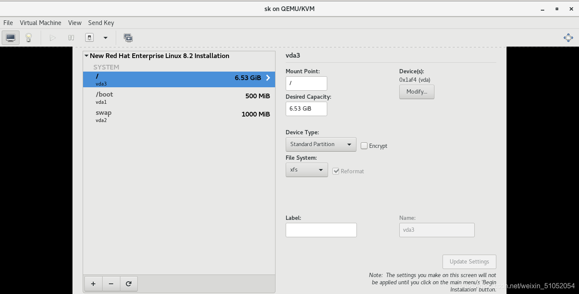Open shutdown options dropdown arrow
Screen dimensions: 579x294
pos(106,38)
